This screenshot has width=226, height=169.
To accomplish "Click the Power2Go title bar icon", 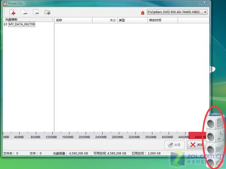I will 5,3.
